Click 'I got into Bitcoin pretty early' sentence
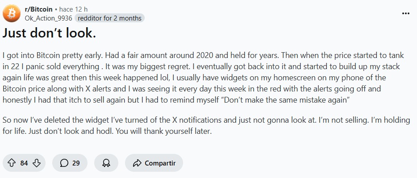Screen dimensions: 417x178 (x=53, y=56)
